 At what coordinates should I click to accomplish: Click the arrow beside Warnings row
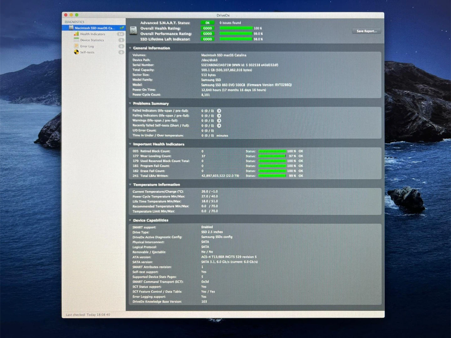click(x=219, y=121)
